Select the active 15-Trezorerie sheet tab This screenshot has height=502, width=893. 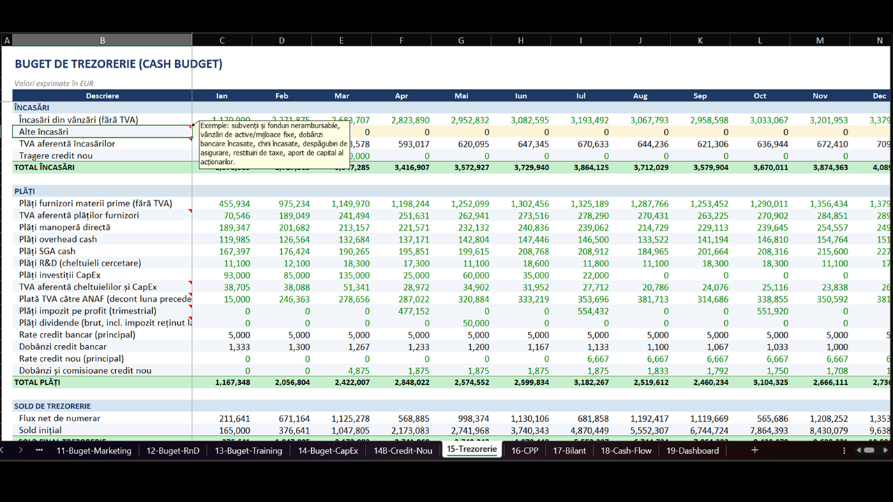coord(472,449)
